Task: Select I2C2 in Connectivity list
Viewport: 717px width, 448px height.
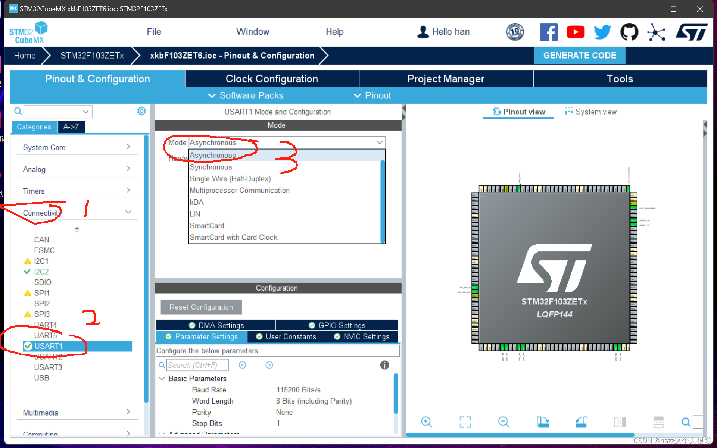Action: pyautogui.click(x=41, y=272)
